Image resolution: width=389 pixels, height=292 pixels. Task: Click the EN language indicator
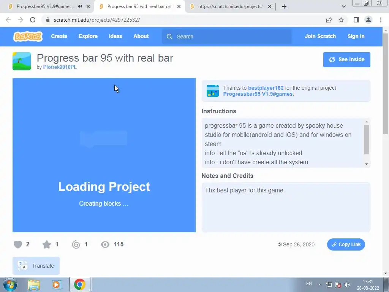coord(309,284)
